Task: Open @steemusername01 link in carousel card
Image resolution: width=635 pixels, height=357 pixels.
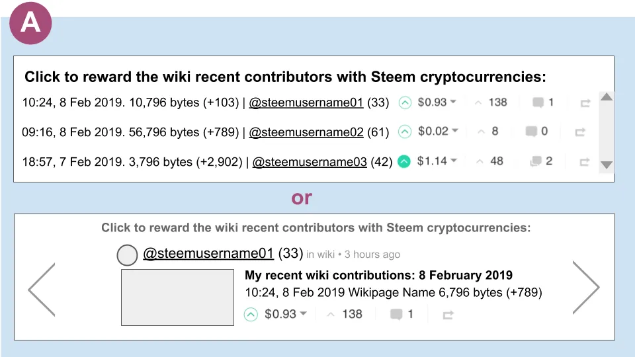Action: tap(208, 253)
